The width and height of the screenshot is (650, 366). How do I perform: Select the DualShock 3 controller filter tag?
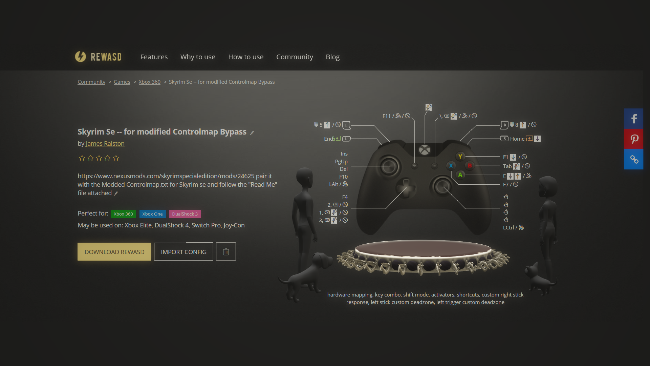[x=185, y=213]
